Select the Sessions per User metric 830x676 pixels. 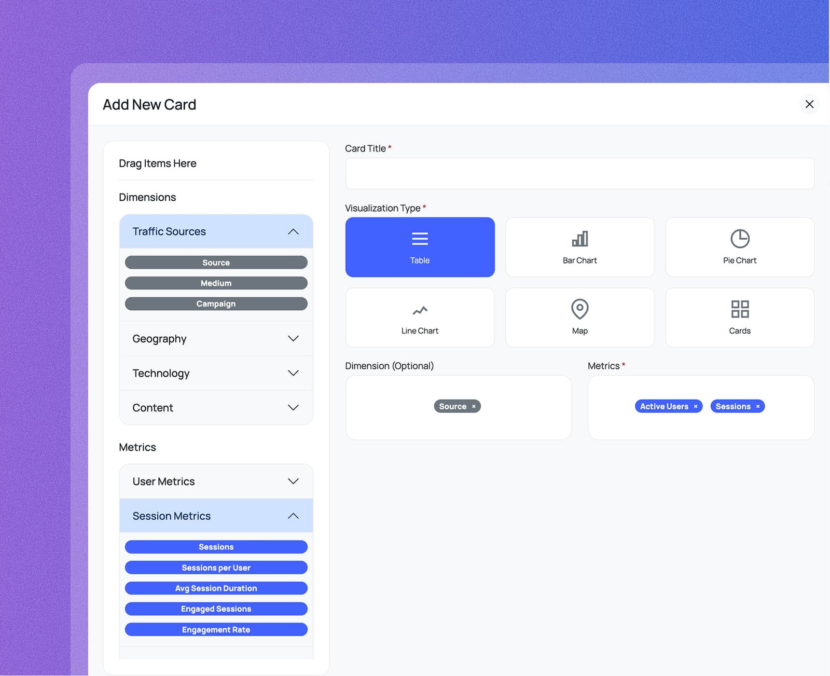point(216,567)
